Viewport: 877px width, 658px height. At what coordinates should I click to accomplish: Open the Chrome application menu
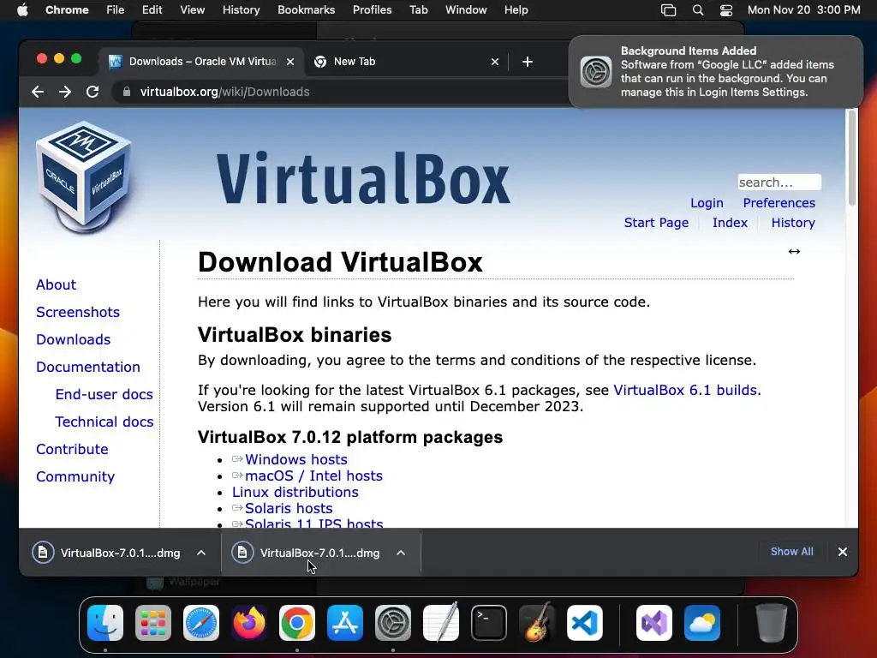coord(67,10)
